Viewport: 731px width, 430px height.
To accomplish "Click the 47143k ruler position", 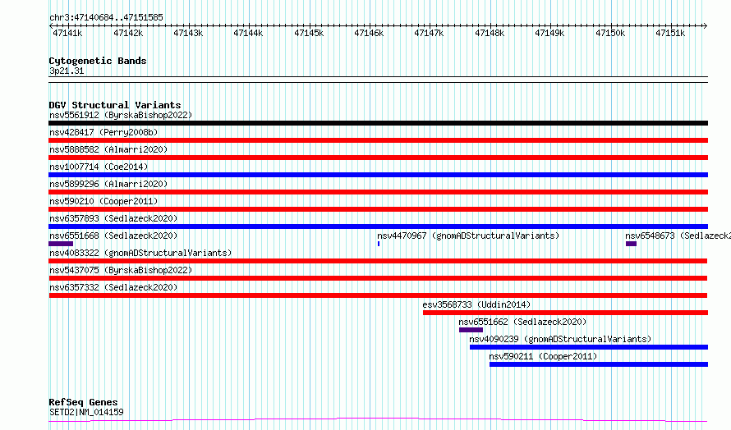I will 188,33.
